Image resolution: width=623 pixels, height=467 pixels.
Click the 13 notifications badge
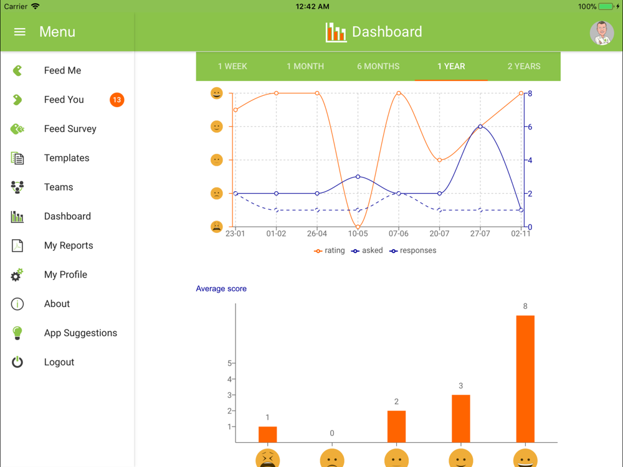[x=117, y=100]
